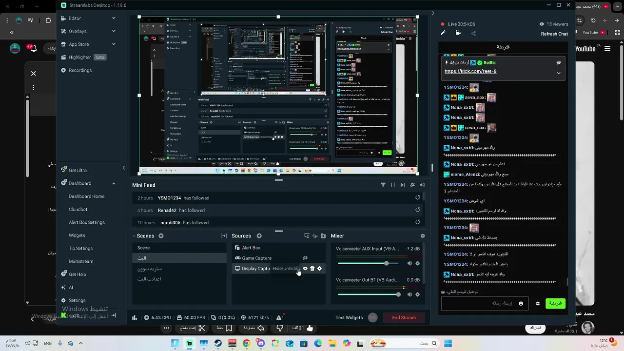Screen dimensions: 624x351
Task: Open Multistream in the dashboard menu
Action: [81, 261]
